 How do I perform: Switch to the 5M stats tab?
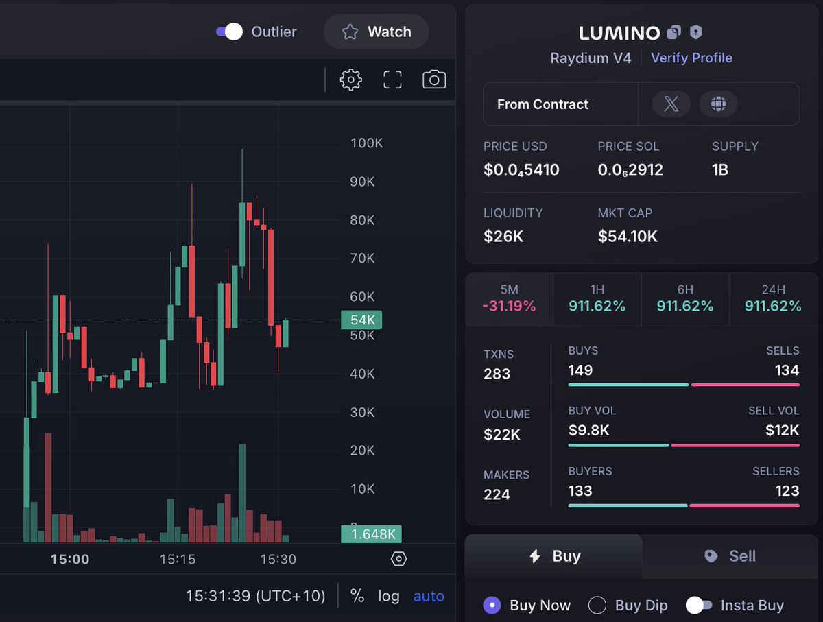click(x=510, y=298)
